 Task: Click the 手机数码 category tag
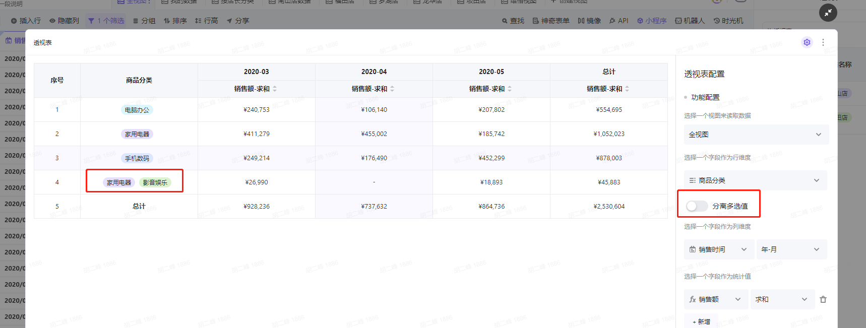tap(137, 158)
